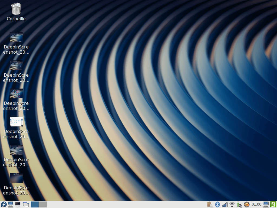Click the iconify all windows button

click(x=26, y=204)
